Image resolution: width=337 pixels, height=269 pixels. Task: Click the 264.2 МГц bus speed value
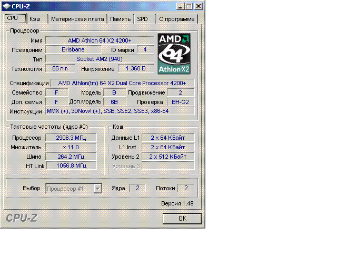(x=71, y=157)
